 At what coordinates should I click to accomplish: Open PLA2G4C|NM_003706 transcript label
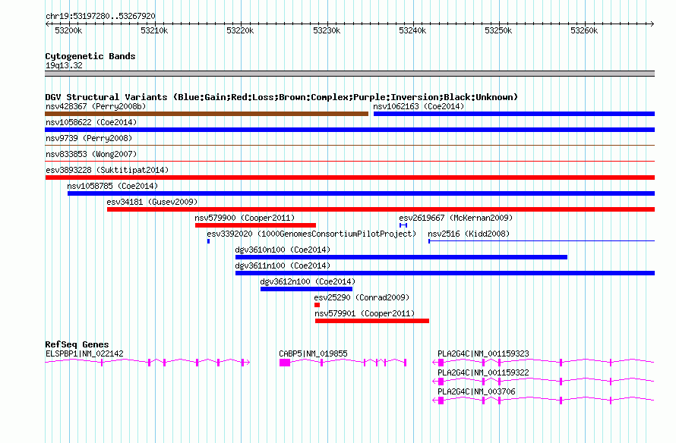(476, 391)
